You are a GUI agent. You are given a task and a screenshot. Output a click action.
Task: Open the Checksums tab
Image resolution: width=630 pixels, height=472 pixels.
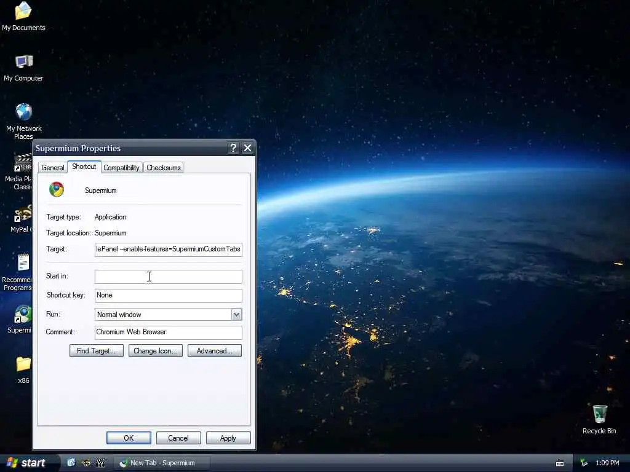click(x=164, y=168)
